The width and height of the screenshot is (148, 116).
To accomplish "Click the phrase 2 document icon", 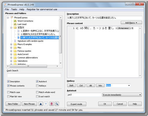I will point(18,34).
